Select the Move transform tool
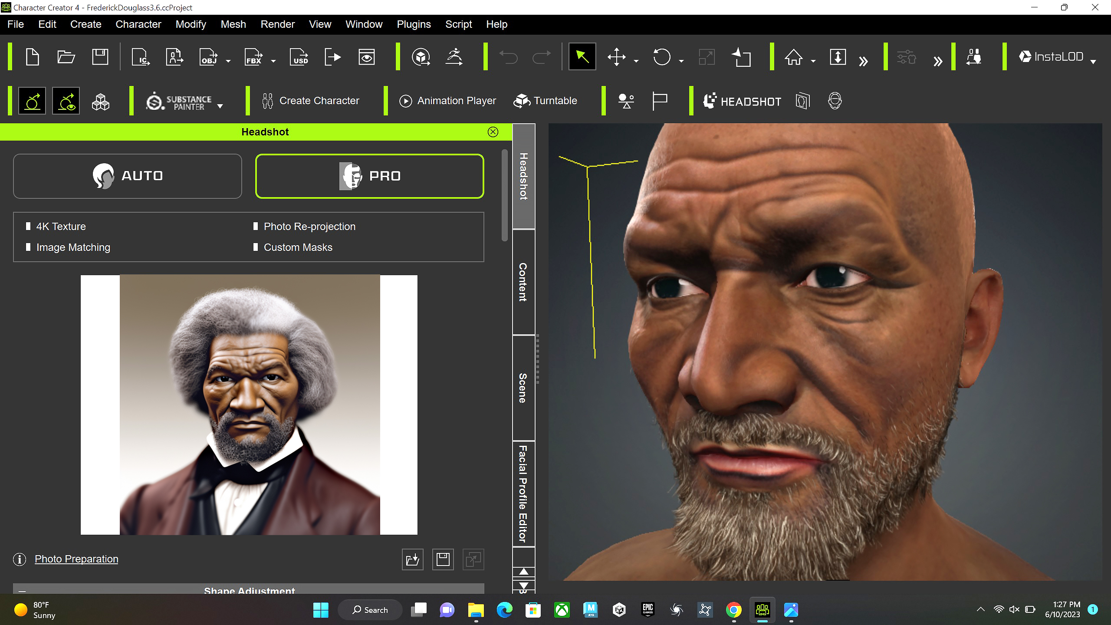Viewport: 1111px width, 625px height. click(x=616, y=57)
